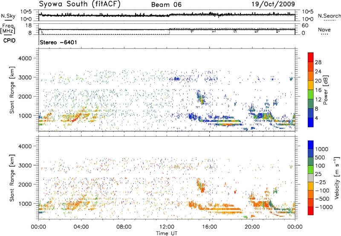Click the '4000' tick on the power panel
Viewport: 341px width, 236px height.
coord(25,58)
